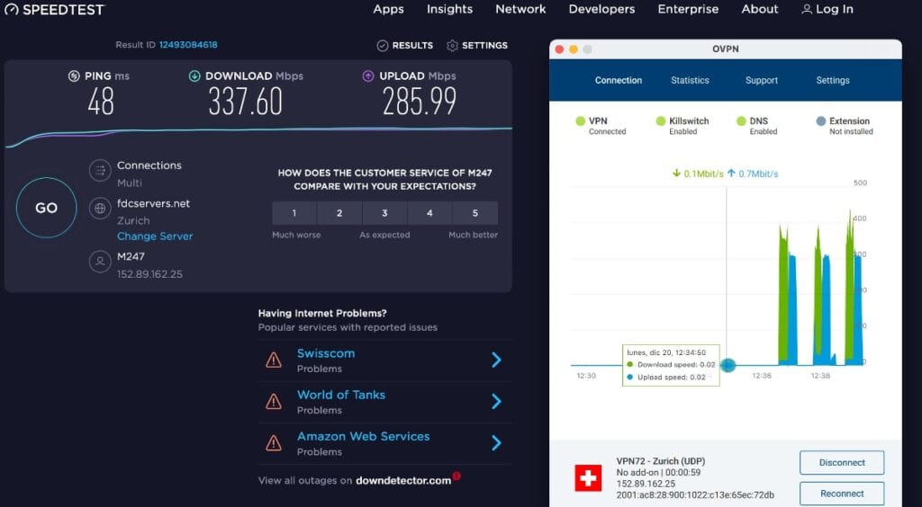Click Swisscom warning triangle icon
Viewport: 922px width, 507px height.
click(x=274, y=360)
